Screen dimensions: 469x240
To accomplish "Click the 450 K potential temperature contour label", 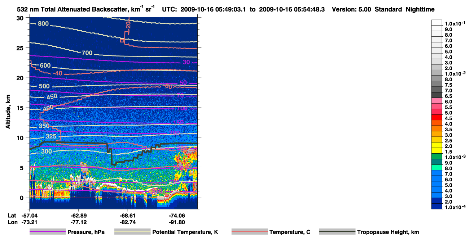I will 52,97.
